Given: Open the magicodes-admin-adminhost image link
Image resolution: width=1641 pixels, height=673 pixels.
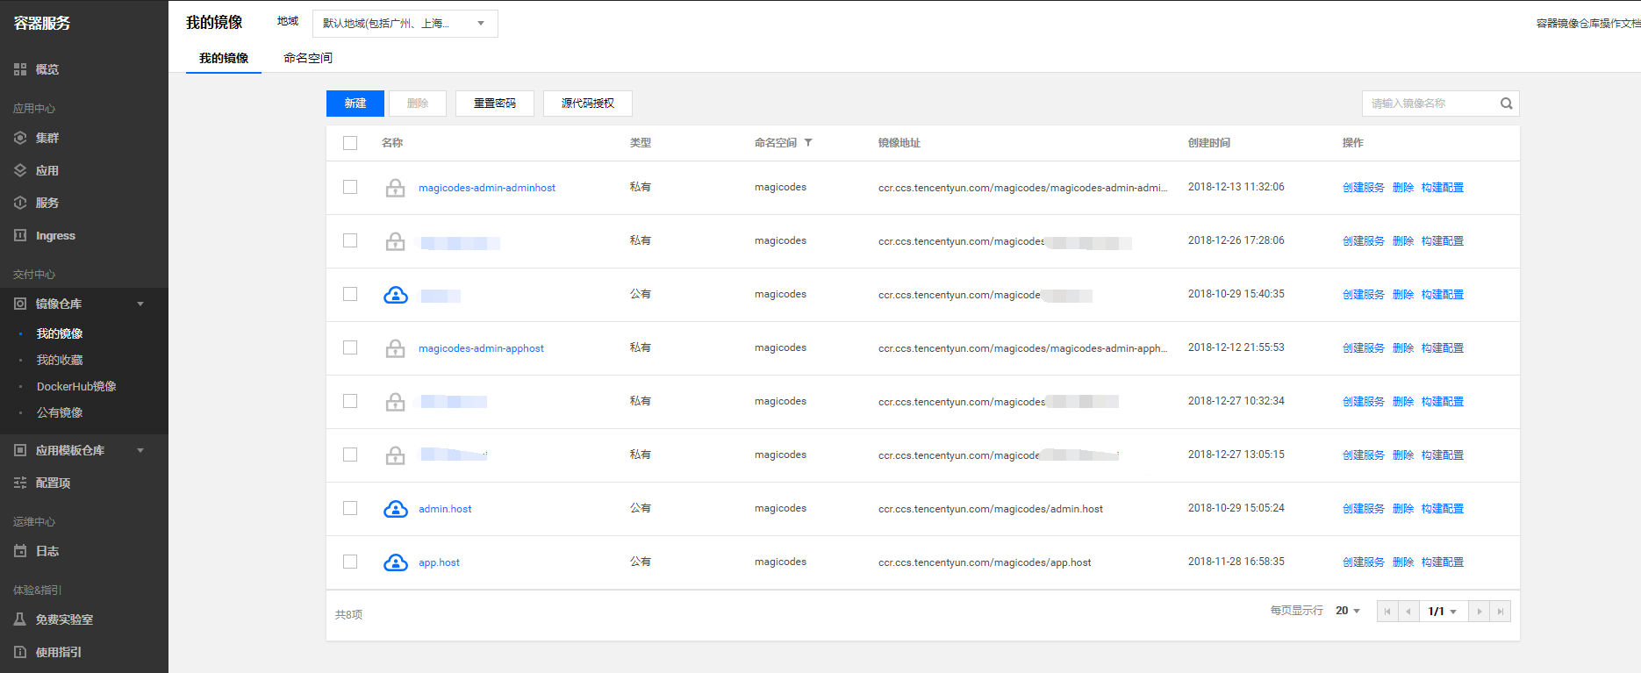Looking at the screenshot, I should coord(487,188).
